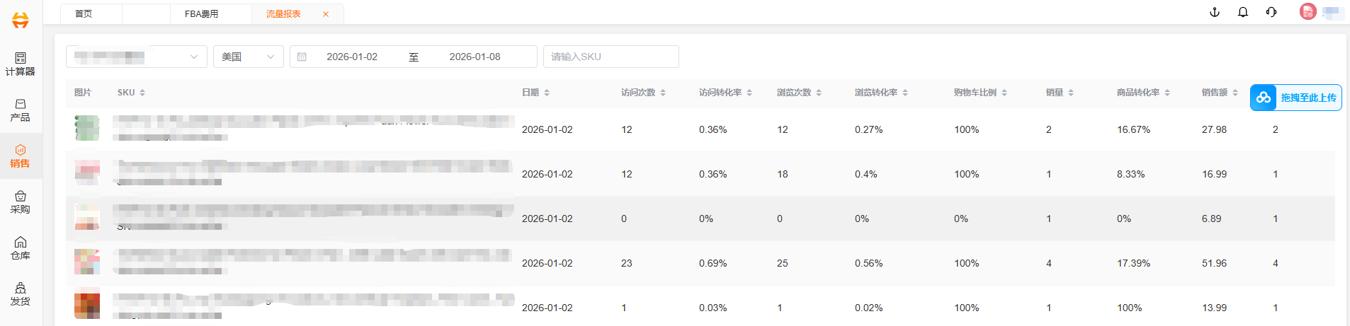Click the first row product thumbnail
This screenshot has height=326, width=1350.
87,129
